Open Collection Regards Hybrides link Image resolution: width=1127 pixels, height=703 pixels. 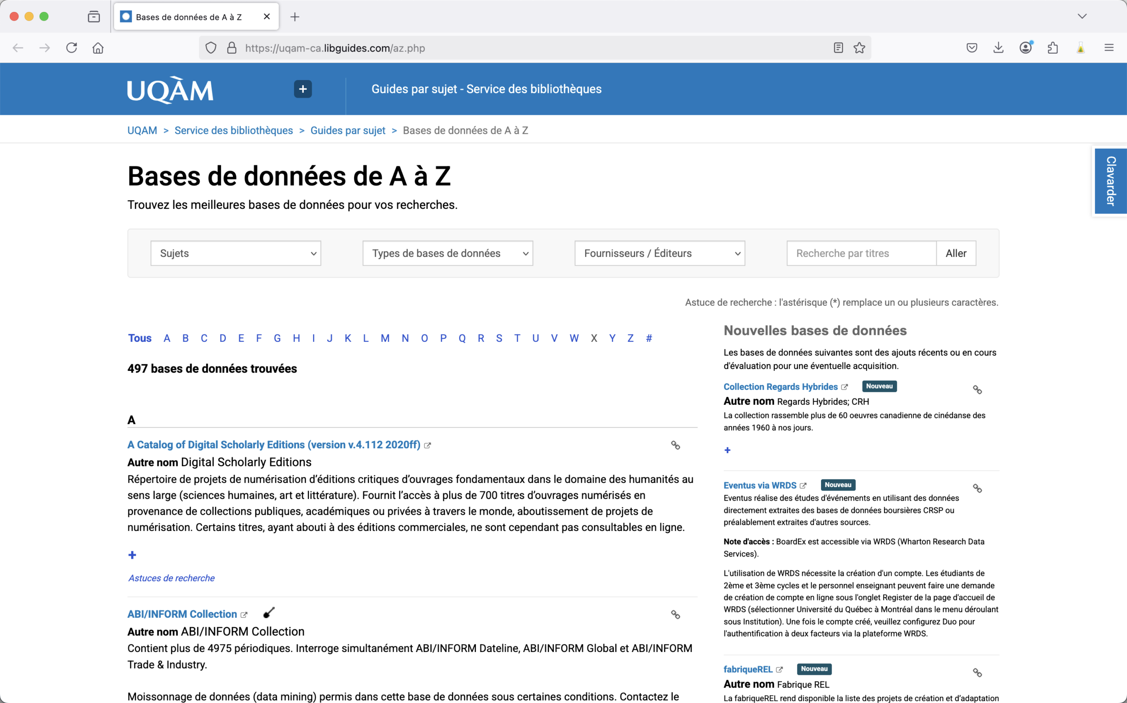pos(781,387)
